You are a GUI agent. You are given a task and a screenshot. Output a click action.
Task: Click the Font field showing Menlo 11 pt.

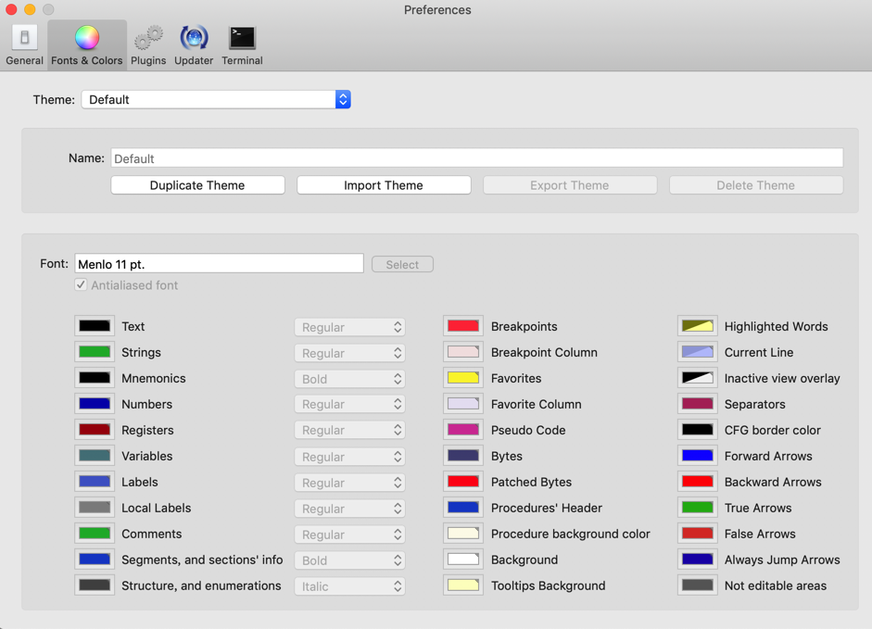219,264
